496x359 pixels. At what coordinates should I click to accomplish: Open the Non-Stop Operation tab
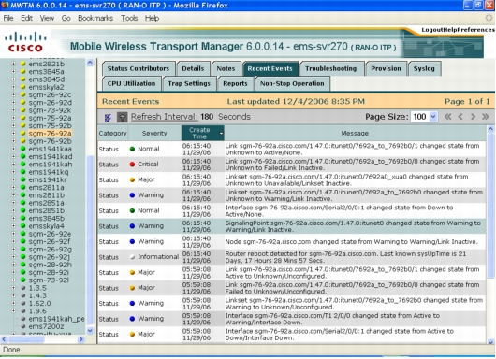(x=292, y=84)
